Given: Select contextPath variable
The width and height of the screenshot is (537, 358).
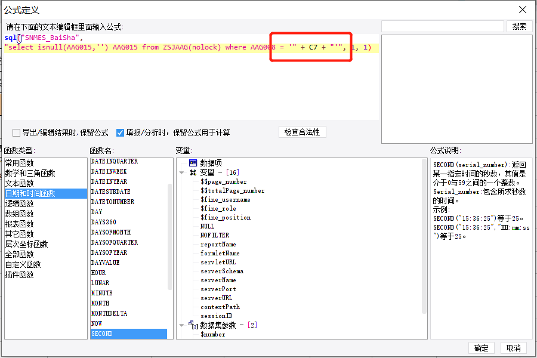Looking at the screenshot, I should (220, 307).
